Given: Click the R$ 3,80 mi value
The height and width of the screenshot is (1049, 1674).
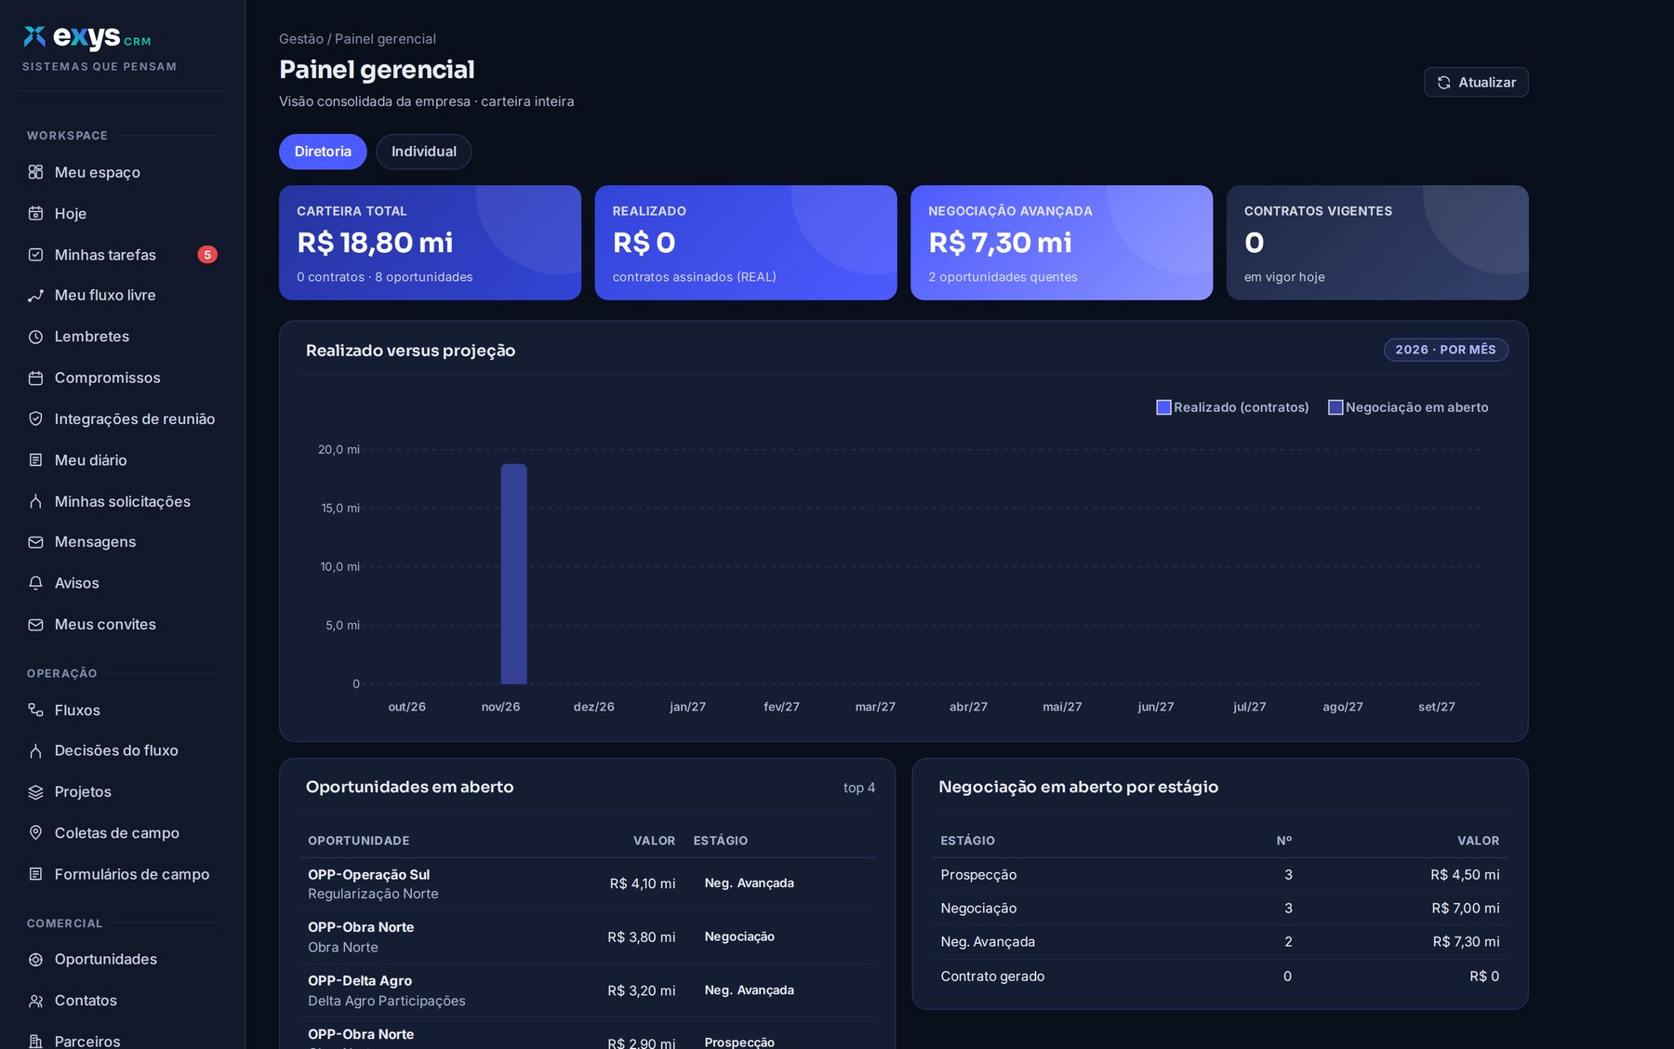Looking at the screenshot, I should tap(642, 937).
